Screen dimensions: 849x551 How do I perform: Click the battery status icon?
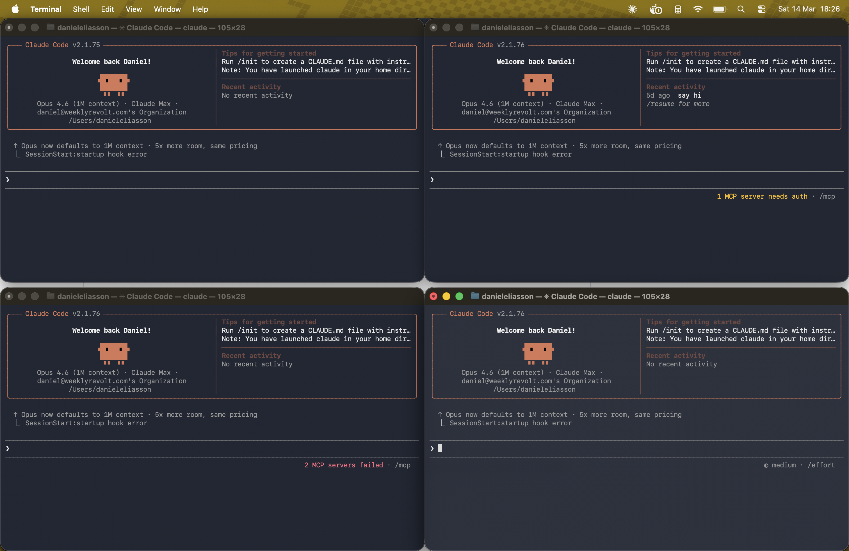click(720, 9)
